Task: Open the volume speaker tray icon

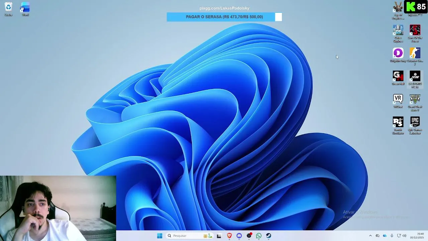Action: (x=404, y=236)
